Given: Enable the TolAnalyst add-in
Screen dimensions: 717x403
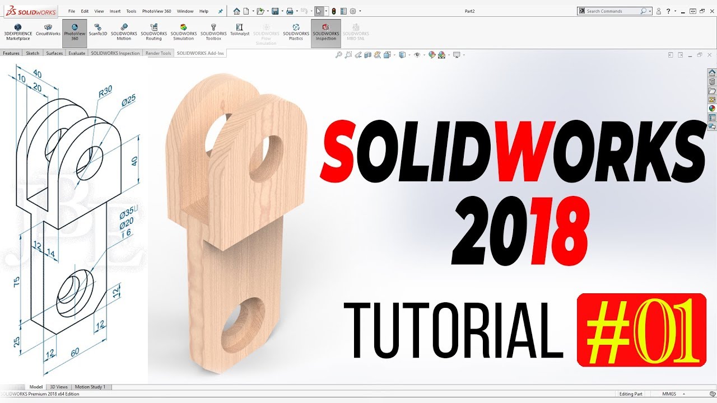Looking at the screenshot, I should pos(240,30).
